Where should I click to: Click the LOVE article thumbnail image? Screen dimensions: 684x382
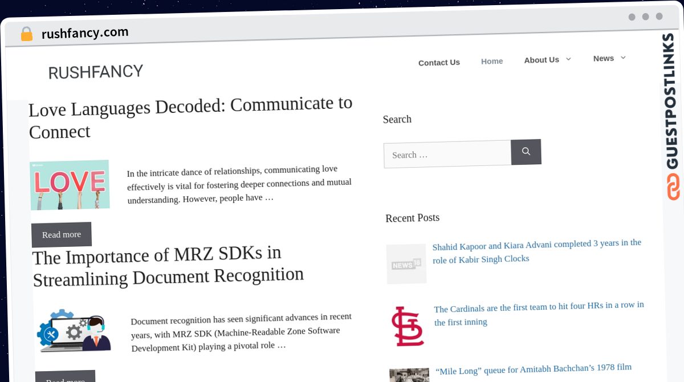[70, 185]
